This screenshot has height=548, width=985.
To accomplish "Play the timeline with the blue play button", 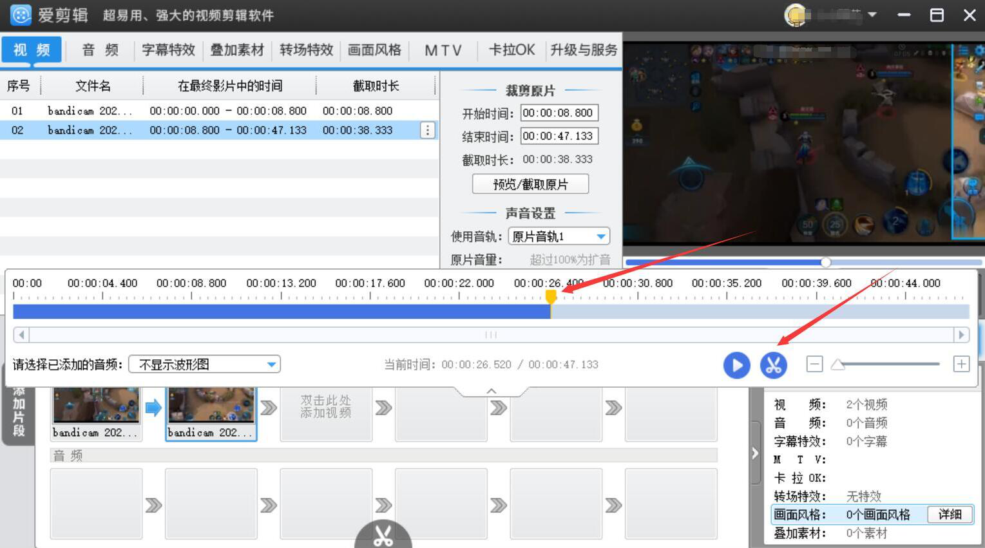I will tap(736, 365).
